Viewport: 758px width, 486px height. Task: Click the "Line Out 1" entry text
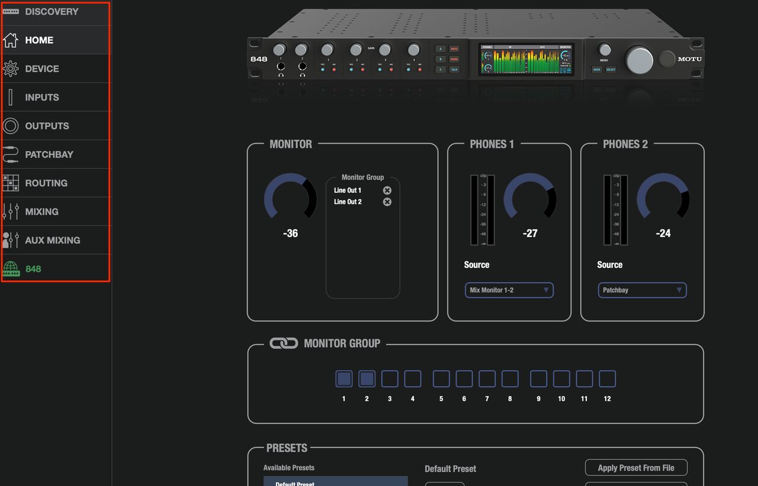pyautogui.click(x=348, y=190)
